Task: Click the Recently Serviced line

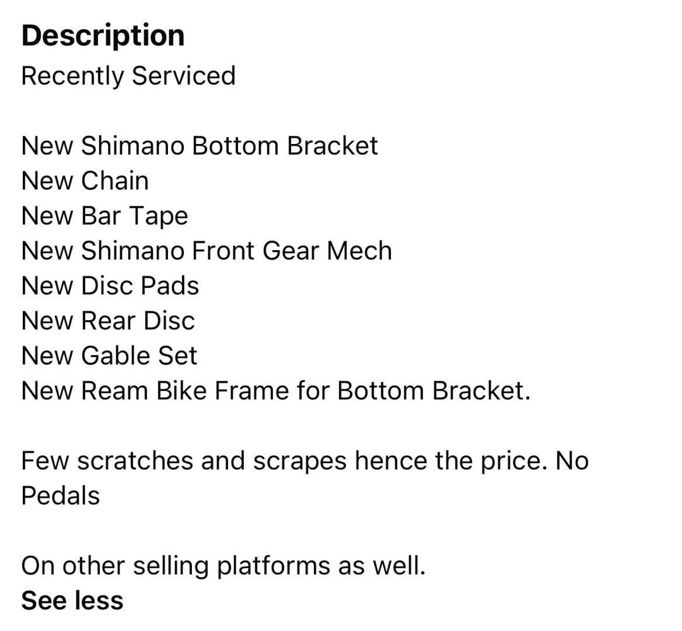Action: click(x=128, y=76)
